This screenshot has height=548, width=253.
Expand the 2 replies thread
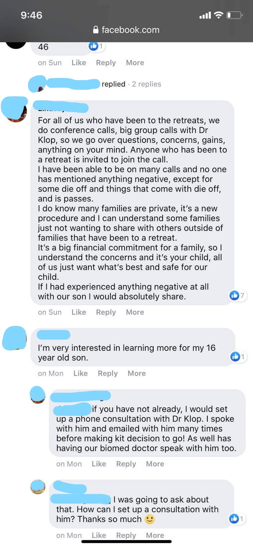point(146,84)
